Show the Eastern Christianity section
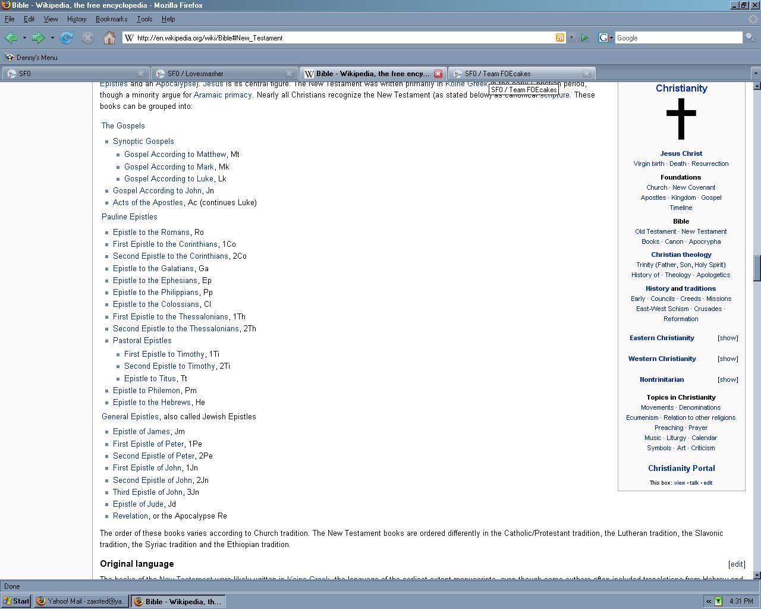Screen dimensions: 761x609 [x=728, y=338]
